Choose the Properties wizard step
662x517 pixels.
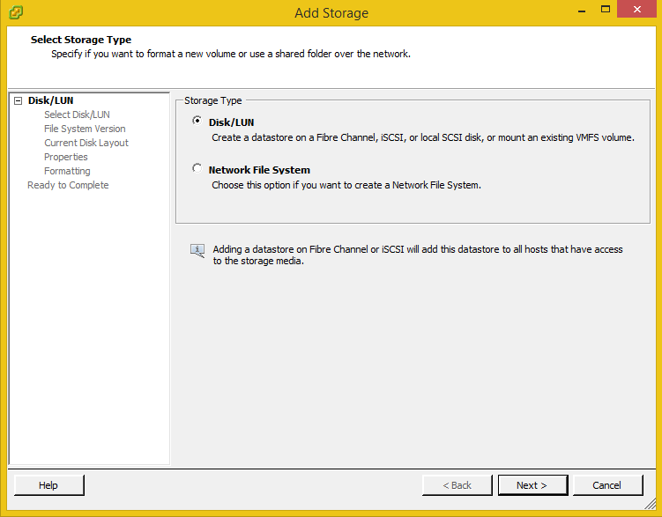coord(66,157)
